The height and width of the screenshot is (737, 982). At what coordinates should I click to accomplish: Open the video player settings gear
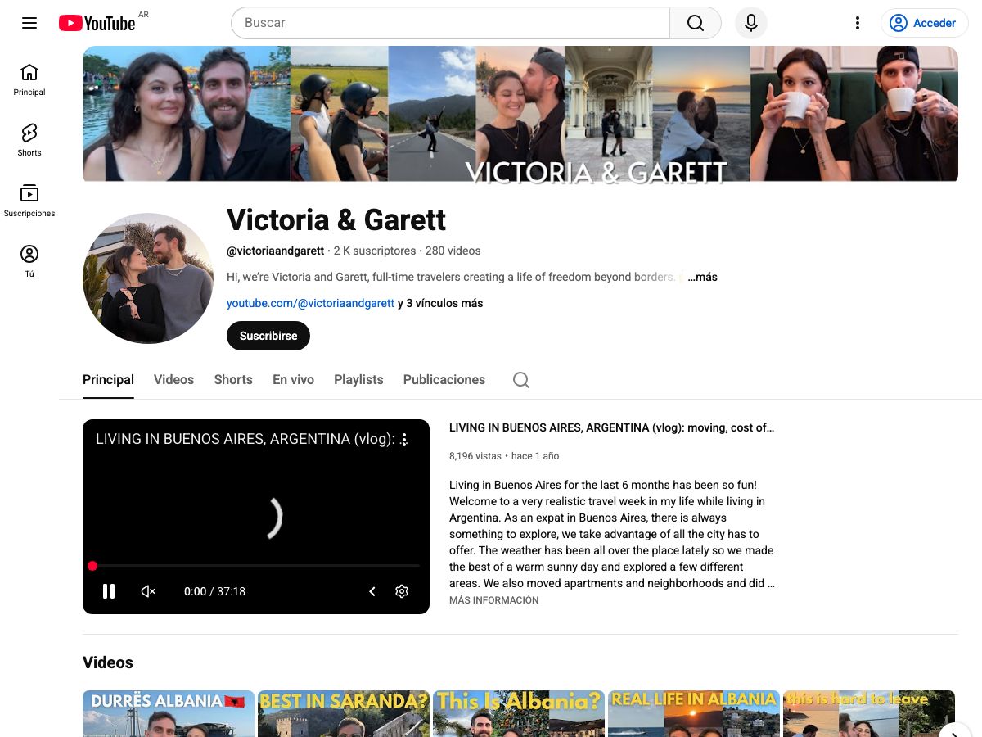(x=401, y=591)
